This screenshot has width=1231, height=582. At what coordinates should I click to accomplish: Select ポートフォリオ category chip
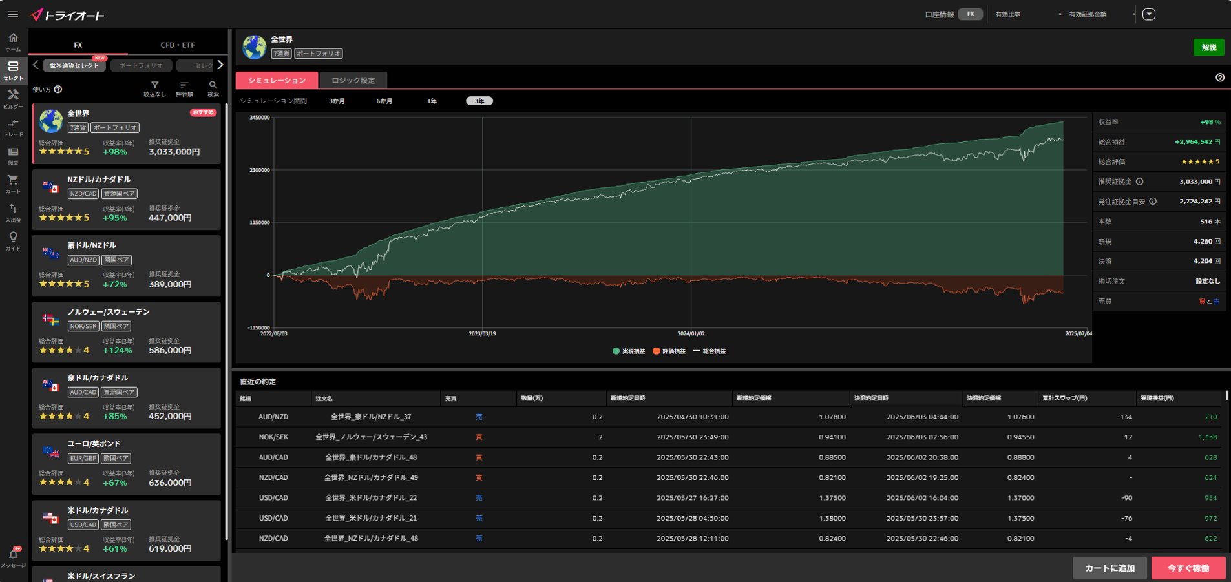[x=141, y=65]
